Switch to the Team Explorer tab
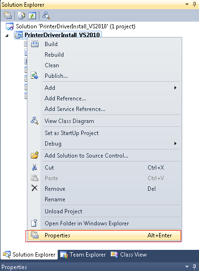 [x=83, y=255]
